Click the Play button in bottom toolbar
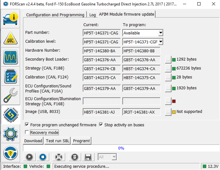Viewport: 220px width, 170px height. [x=29, y=157]
